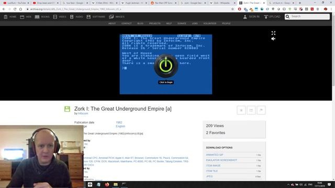The image size is (335, 188).
Task: Open the Chrome three-dot menu
Action: point(331,9)
